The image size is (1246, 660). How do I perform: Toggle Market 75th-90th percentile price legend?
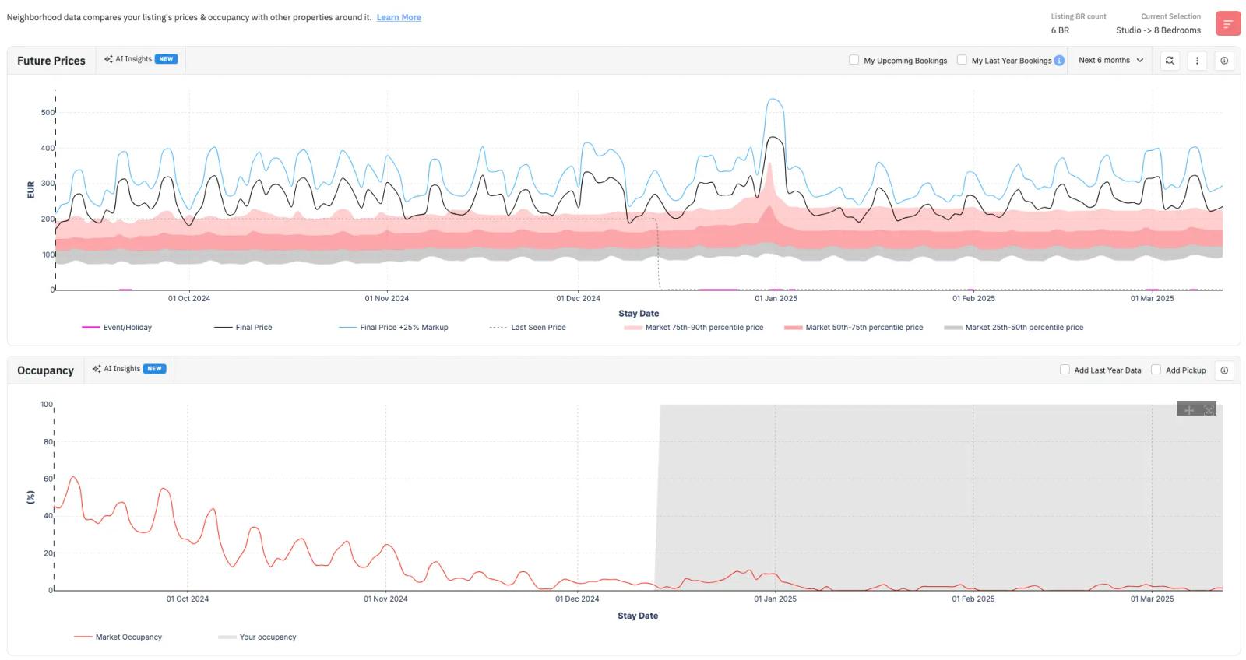(x=693, y=328)
